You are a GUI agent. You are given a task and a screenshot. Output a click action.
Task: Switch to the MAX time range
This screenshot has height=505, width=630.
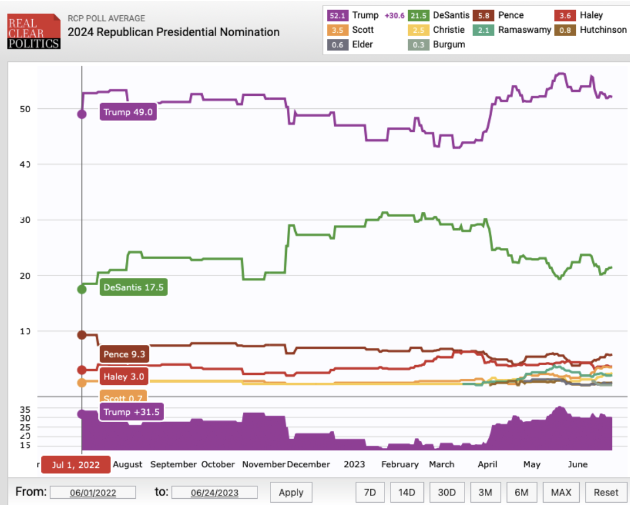click(x=562, y=492)
